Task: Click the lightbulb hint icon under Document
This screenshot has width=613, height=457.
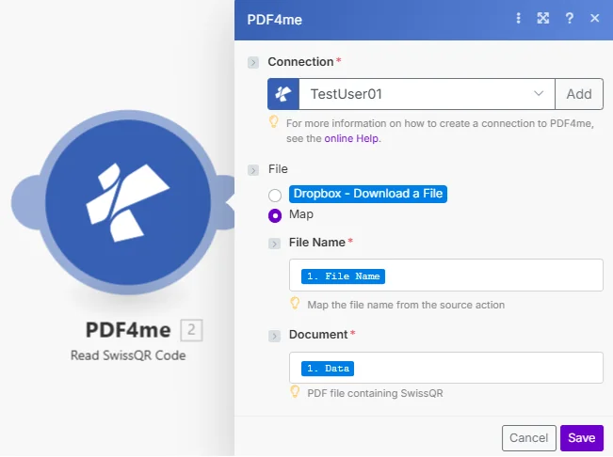Action: point(295,392)
